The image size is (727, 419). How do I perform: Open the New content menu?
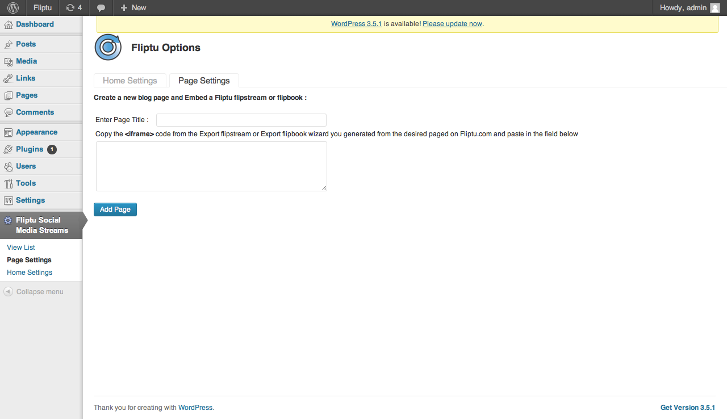[x=133, y=8]
